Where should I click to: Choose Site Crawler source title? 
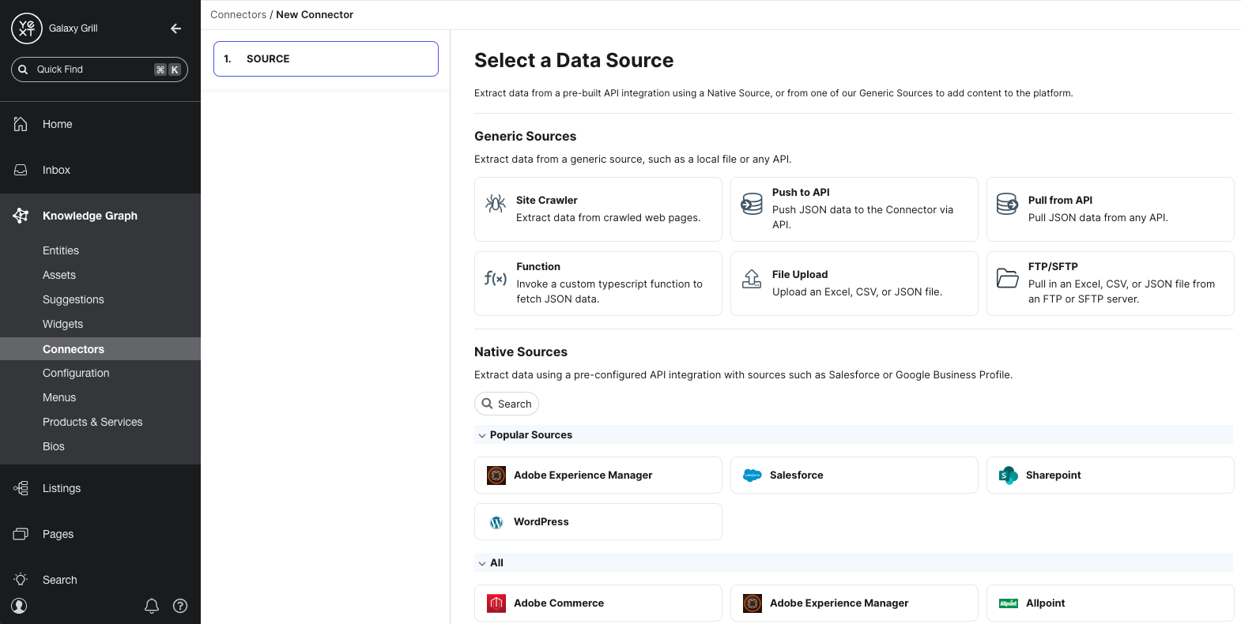pos(547,200)
